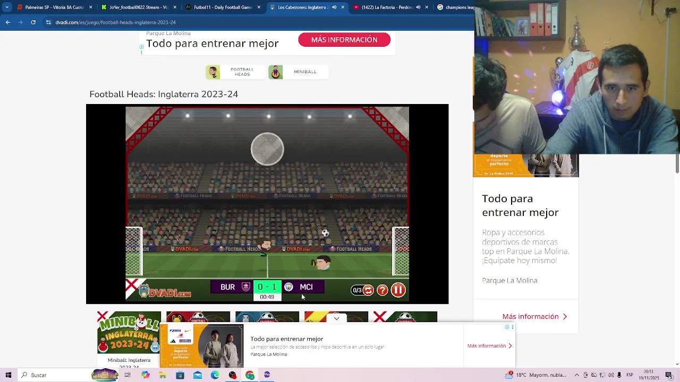Switch to La Factoria YouTube tab

[387, 7]
